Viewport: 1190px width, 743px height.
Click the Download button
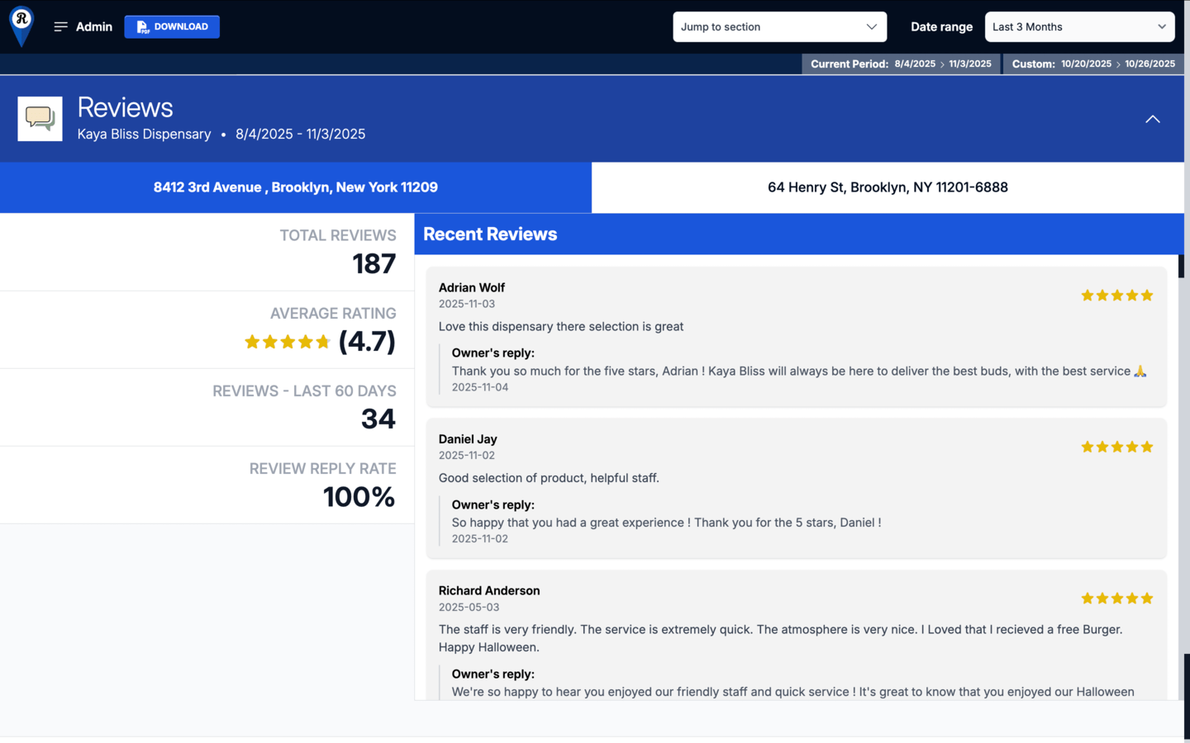click(x=172, y=27)
